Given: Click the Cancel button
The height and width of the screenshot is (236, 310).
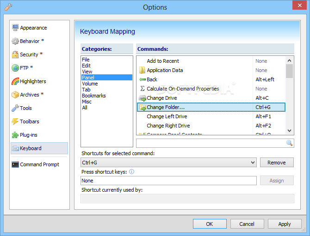Looking at the screenshot, I should pyautogui.click(x=247, y=224).
